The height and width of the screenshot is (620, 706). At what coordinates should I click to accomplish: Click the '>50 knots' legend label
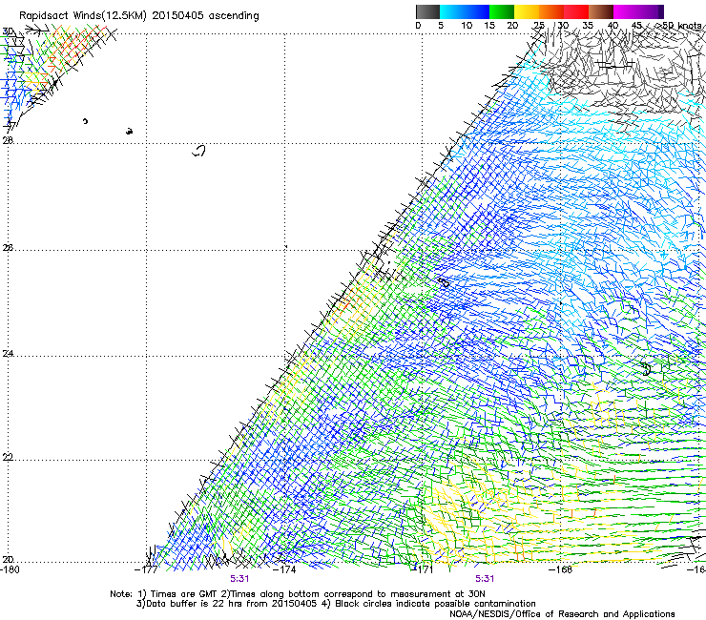tap(678, 26)
